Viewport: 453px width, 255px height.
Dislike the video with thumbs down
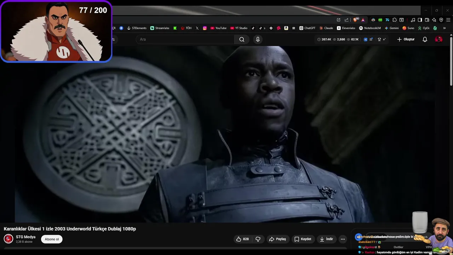tap(258, 239)
